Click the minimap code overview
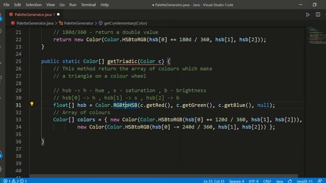The image size is (326, 183). coord(316,35)
